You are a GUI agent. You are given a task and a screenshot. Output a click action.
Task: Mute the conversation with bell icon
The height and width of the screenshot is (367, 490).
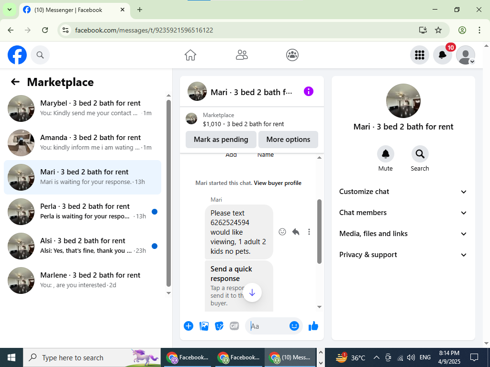point(386,154)
